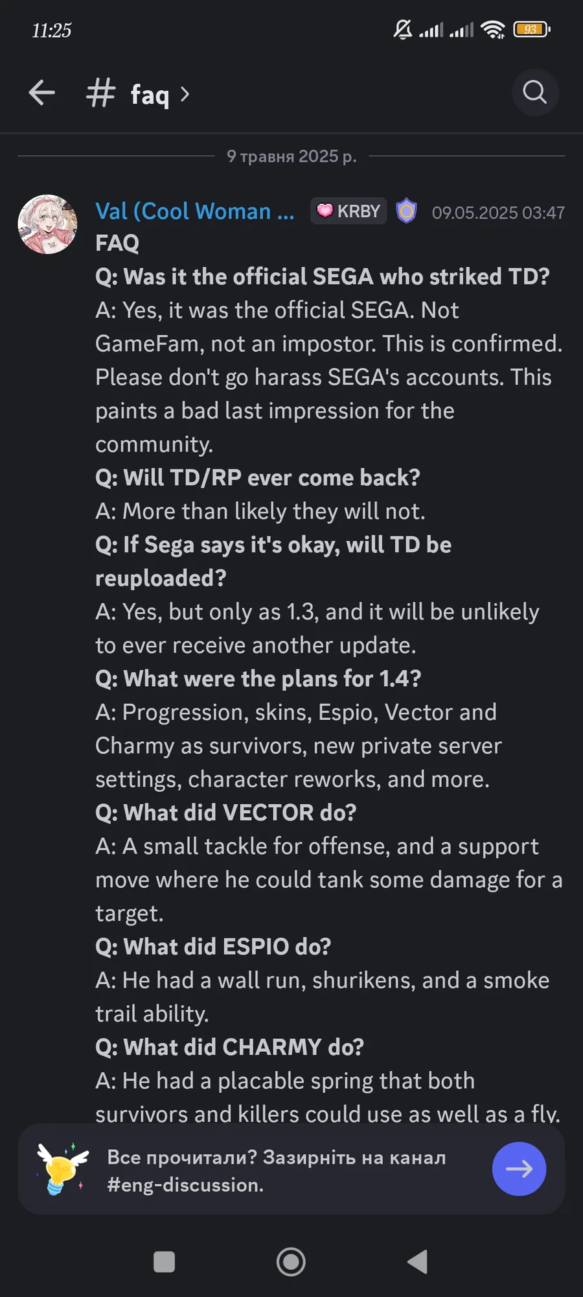Open the channel search magnifier
The width and height of the screenshot is (583, 1297).
535,93
